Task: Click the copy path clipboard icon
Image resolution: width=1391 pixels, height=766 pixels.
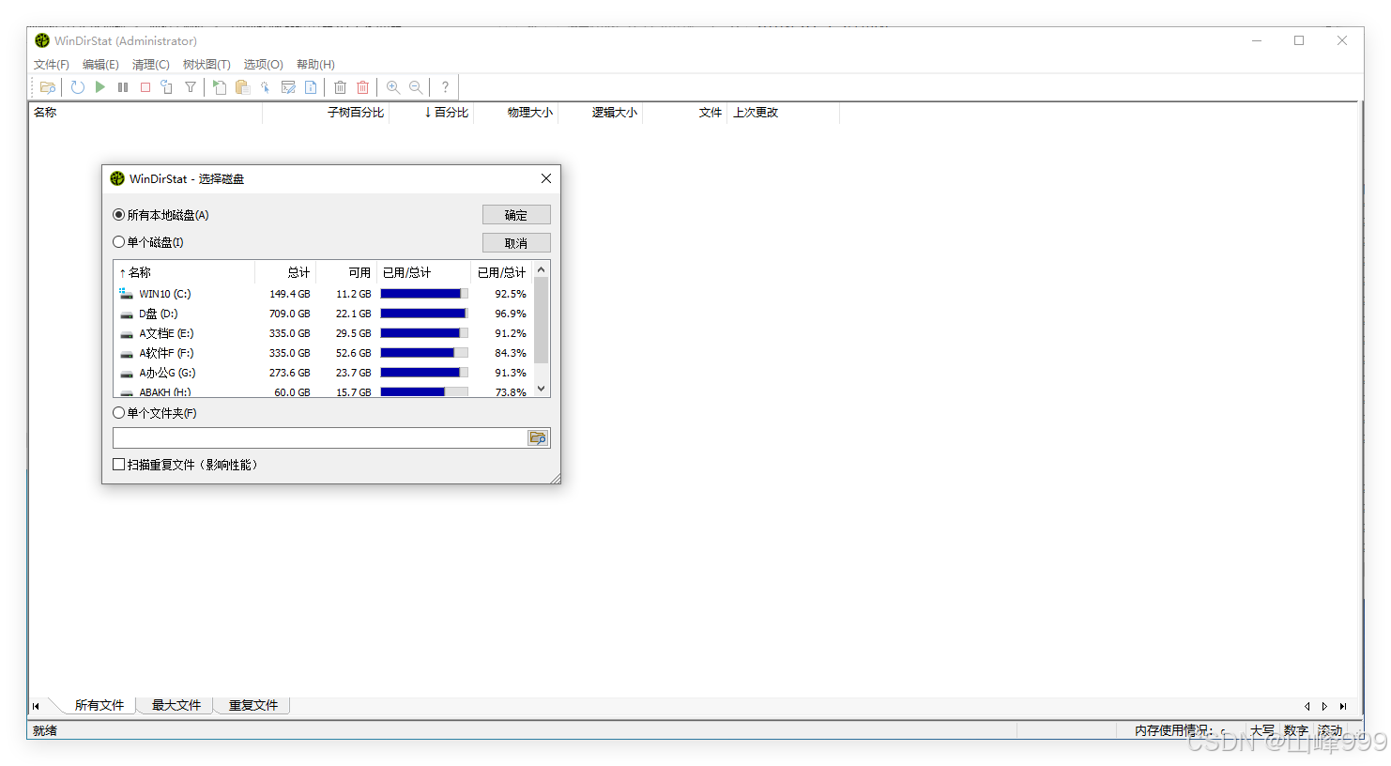Action: [x=242, y=87]
